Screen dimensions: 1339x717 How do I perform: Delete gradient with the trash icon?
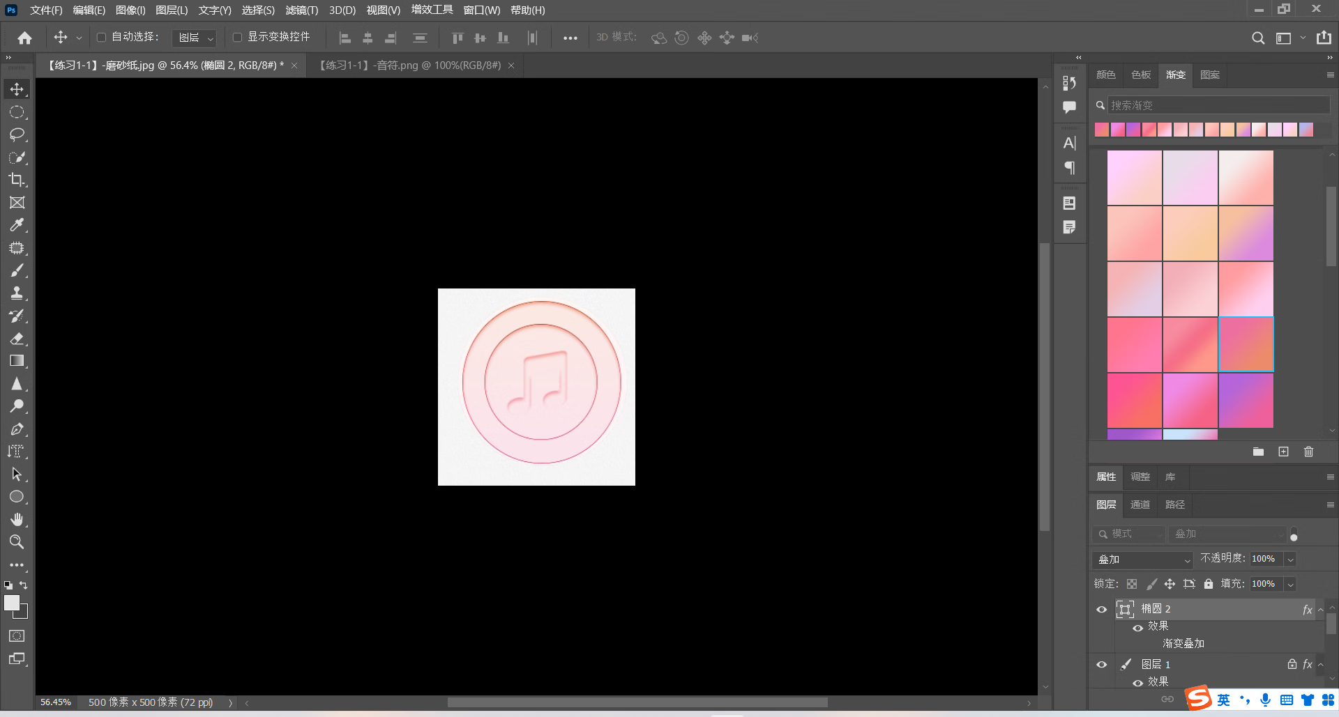1308,452
